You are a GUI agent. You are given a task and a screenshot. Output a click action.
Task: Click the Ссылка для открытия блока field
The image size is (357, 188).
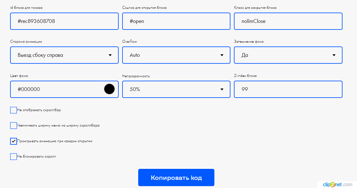(x=176, y=21)
